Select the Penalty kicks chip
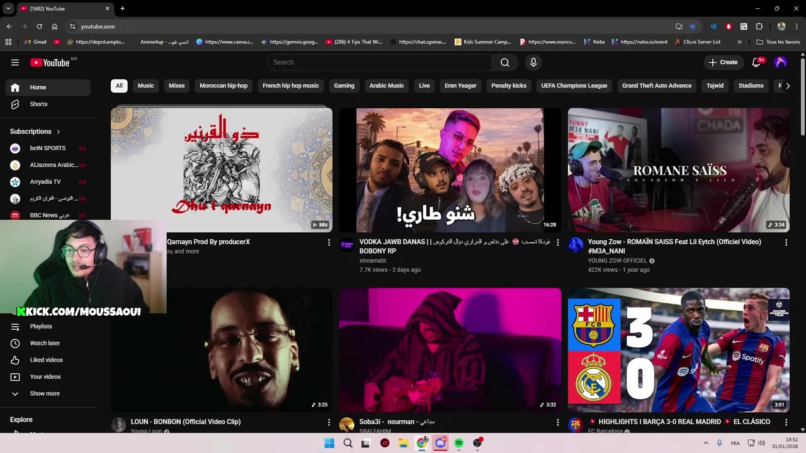 point(509,86)
